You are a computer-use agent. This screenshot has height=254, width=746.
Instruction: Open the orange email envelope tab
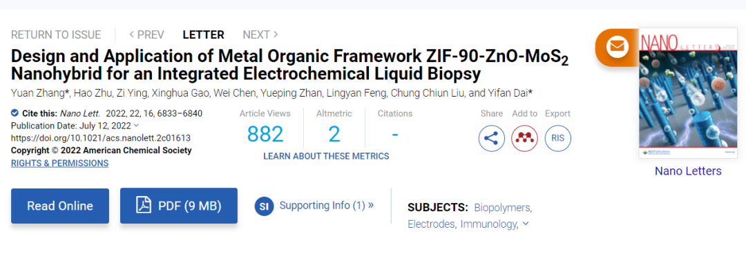[x=617, y=47]
